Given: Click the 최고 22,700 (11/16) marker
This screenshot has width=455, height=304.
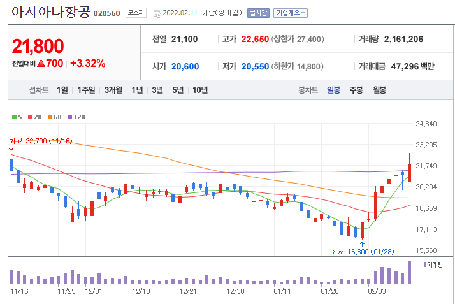Looking at the screenshot, I should point(41,141).
